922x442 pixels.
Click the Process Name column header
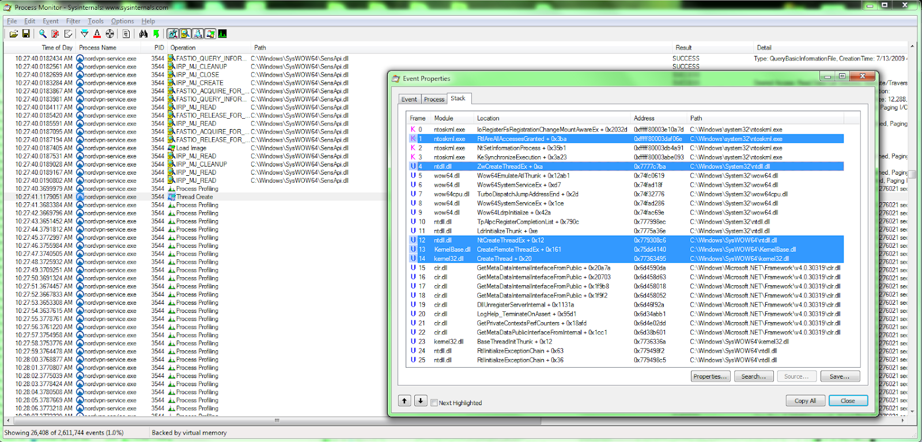pyautogui.click(x=108, y=48)
